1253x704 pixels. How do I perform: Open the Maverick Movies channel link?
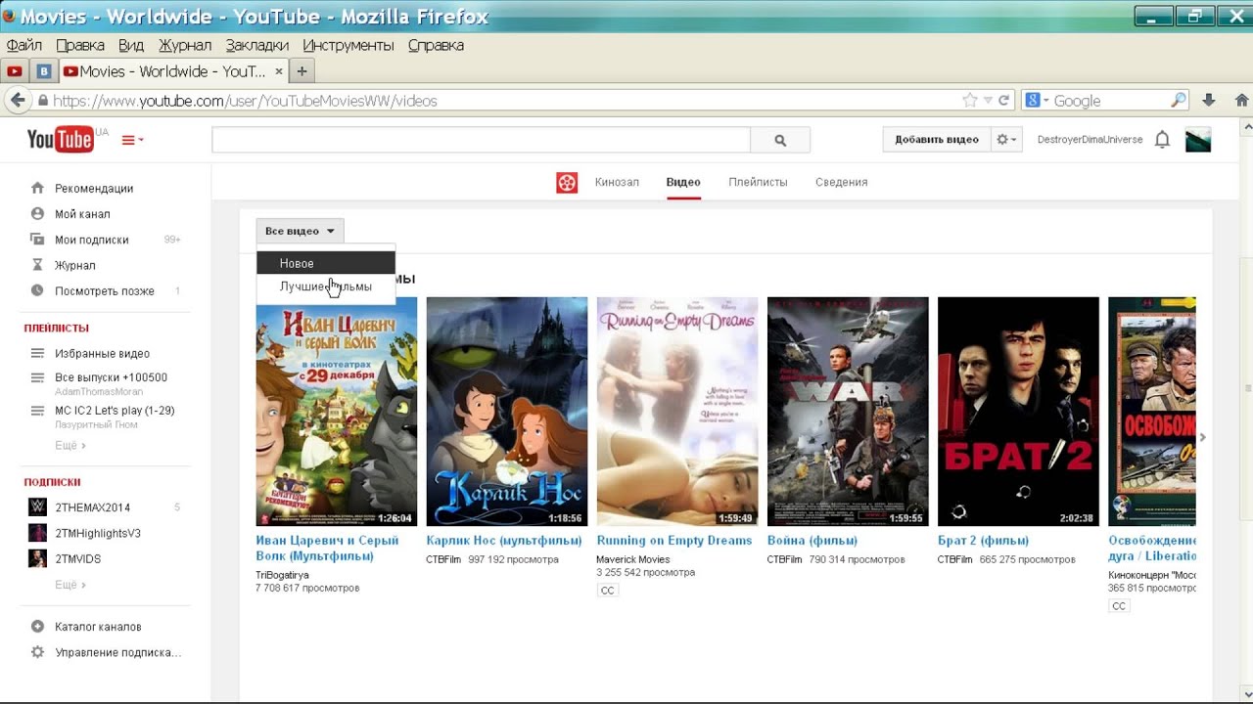tap(633, 559)
